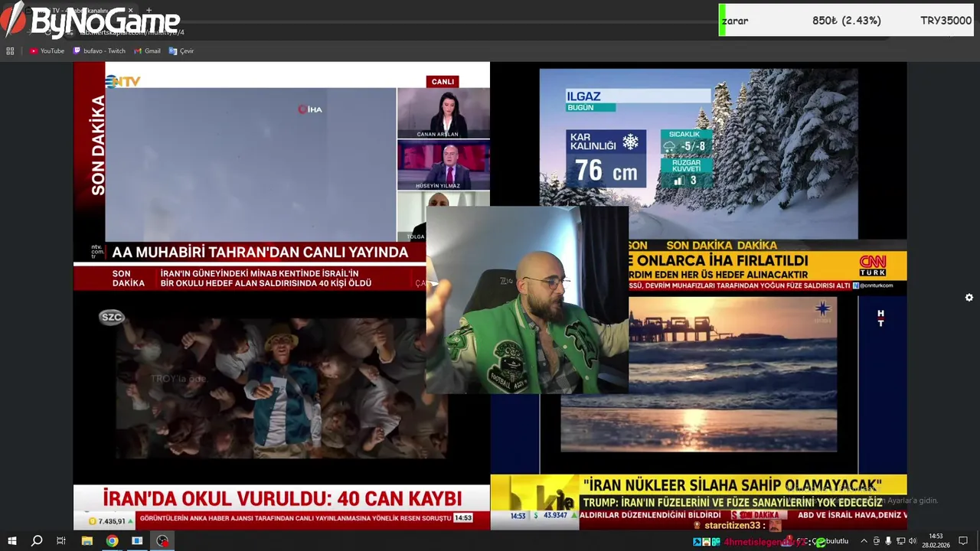Select the Ilgaz snow weather stream tile
Image resolution: width=980 pixels, height=551 pixels.
(698, 154)
